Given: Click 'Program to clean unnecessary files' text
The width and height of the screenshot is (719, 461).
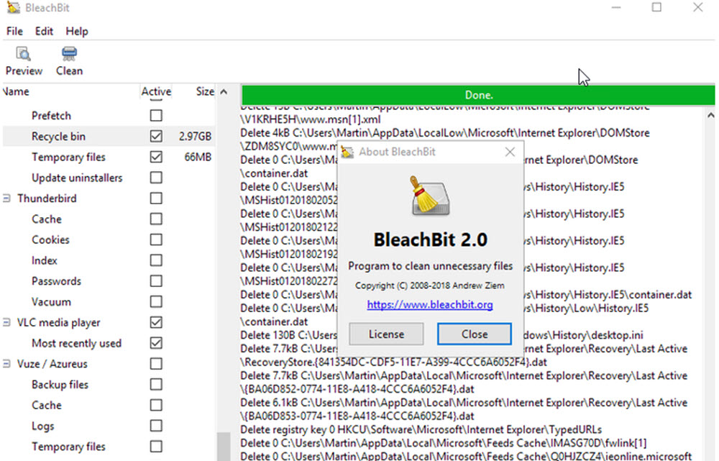Looking at the screenshot, I should tap(430, 266).
